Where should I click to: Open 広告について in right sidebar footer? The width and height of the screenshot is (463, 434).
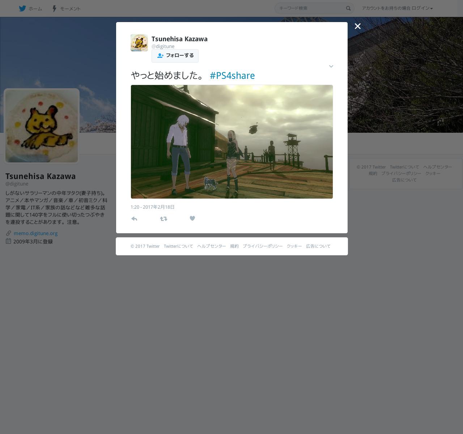404,180
